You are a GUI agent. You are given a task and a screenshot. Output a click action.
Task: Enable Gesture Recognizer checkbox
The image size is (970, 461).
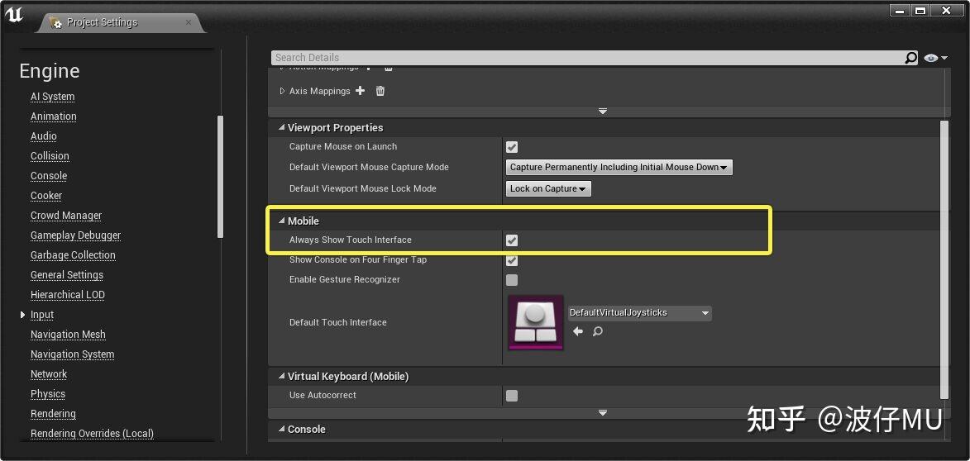click(512, 280)
